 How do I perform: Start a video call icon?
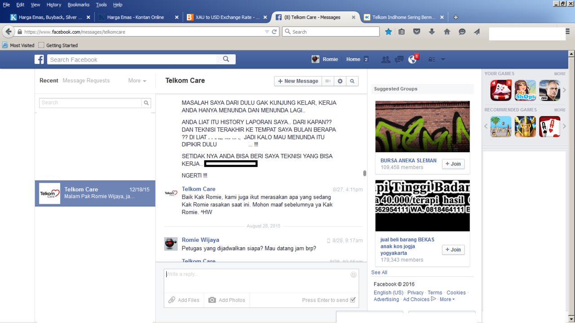click(x=328, y=81)
